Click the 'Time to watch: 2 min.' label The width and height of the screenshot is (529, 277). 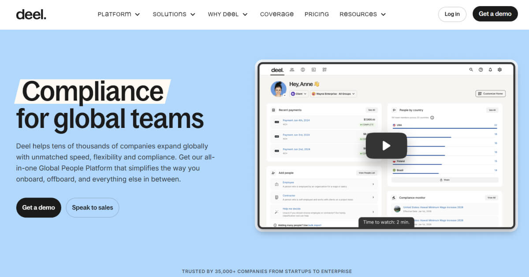pyautogui.click(x=386, y=222)
